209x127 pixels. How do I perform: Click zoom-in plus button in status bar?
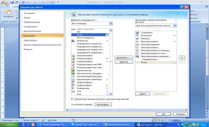coord(206,120)
